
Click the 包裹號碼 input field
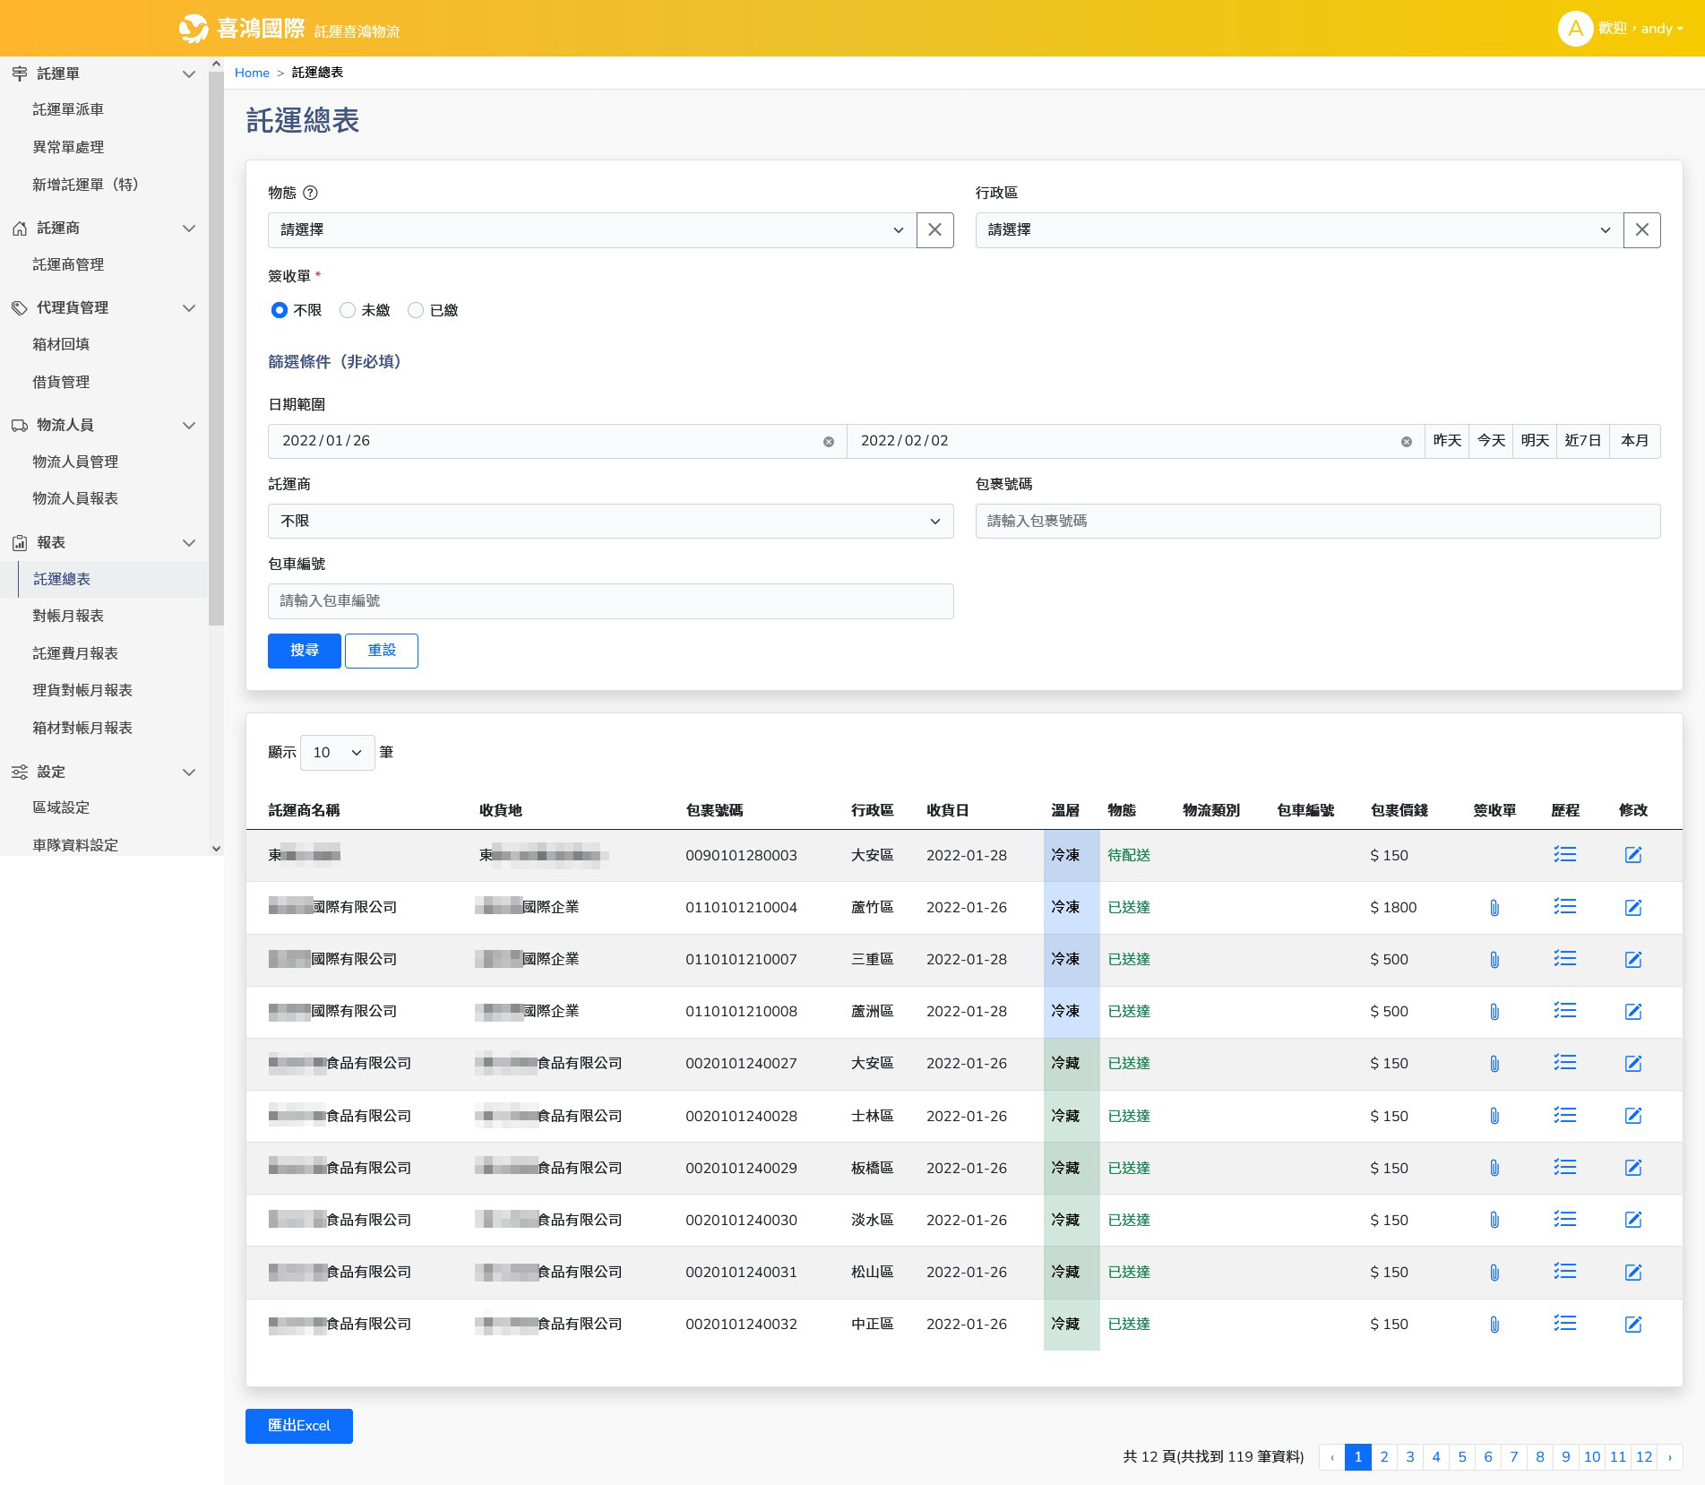coord(1317,522)
